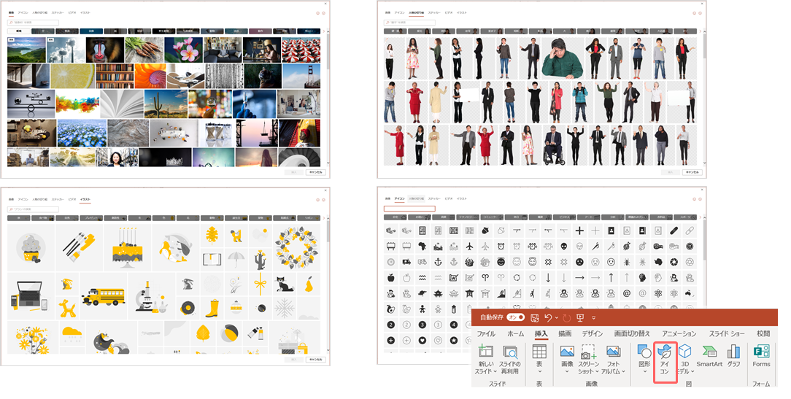Click the undo arrow icon
The image size is (791, 399).
click(548, 318)
